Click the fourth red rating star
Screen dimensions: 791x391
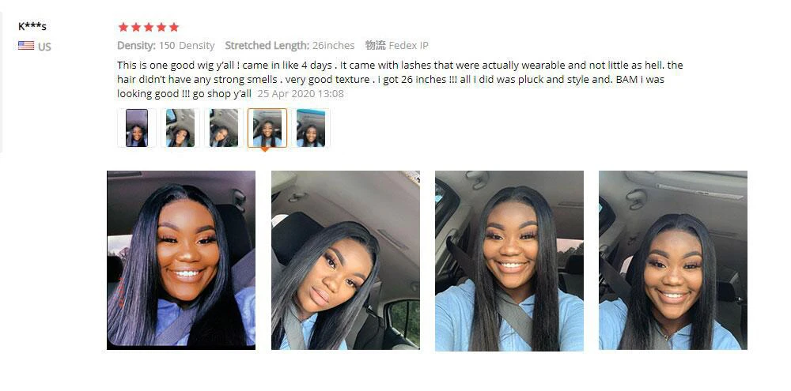161,27
